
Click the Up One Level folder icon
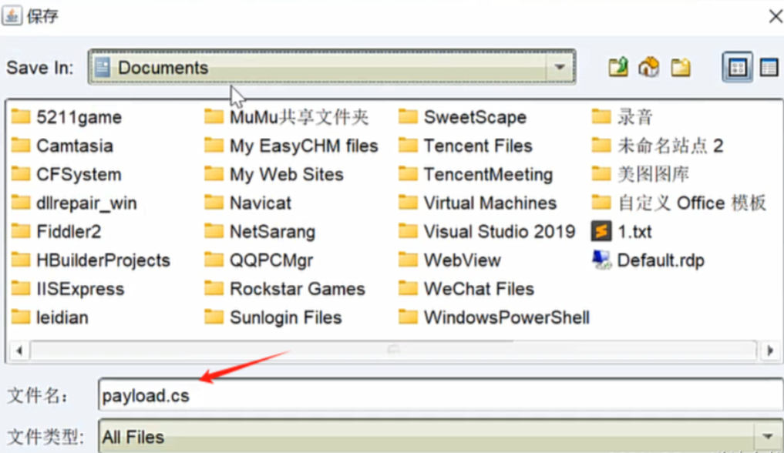pos(618,67)
